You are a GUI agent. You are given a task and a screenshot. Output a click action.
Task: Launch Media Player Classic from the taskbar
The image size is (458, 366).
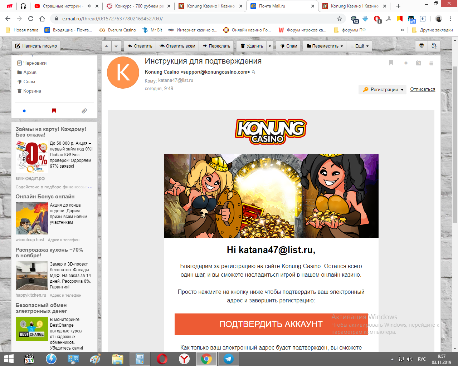(29, 359)
